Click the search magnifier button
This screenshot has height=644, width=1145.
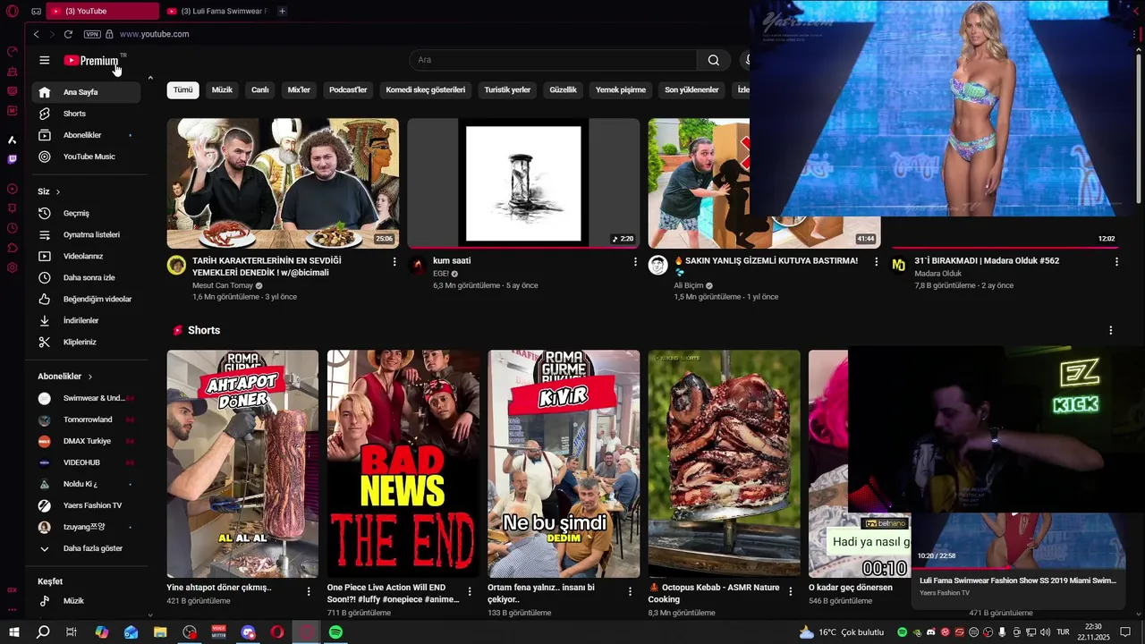click(x=713, y=60)
